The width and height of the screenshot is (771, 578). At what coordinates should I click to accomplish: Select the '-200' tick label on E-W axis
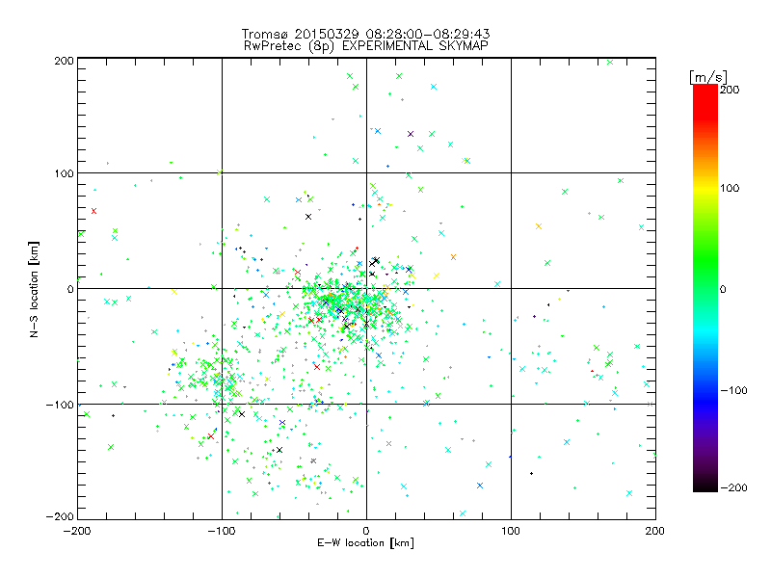coord(77,531)
